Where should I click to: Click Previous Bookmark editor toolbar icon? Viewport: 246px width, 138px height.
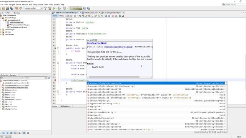coord(96,16)
